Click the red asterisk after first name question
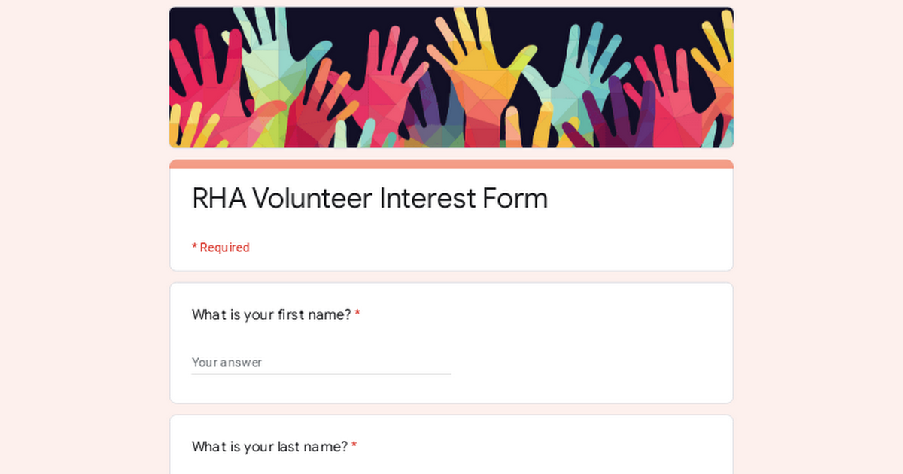Image resolution: width=903 pixels, height=474 pixels. [x=357, y=314]
